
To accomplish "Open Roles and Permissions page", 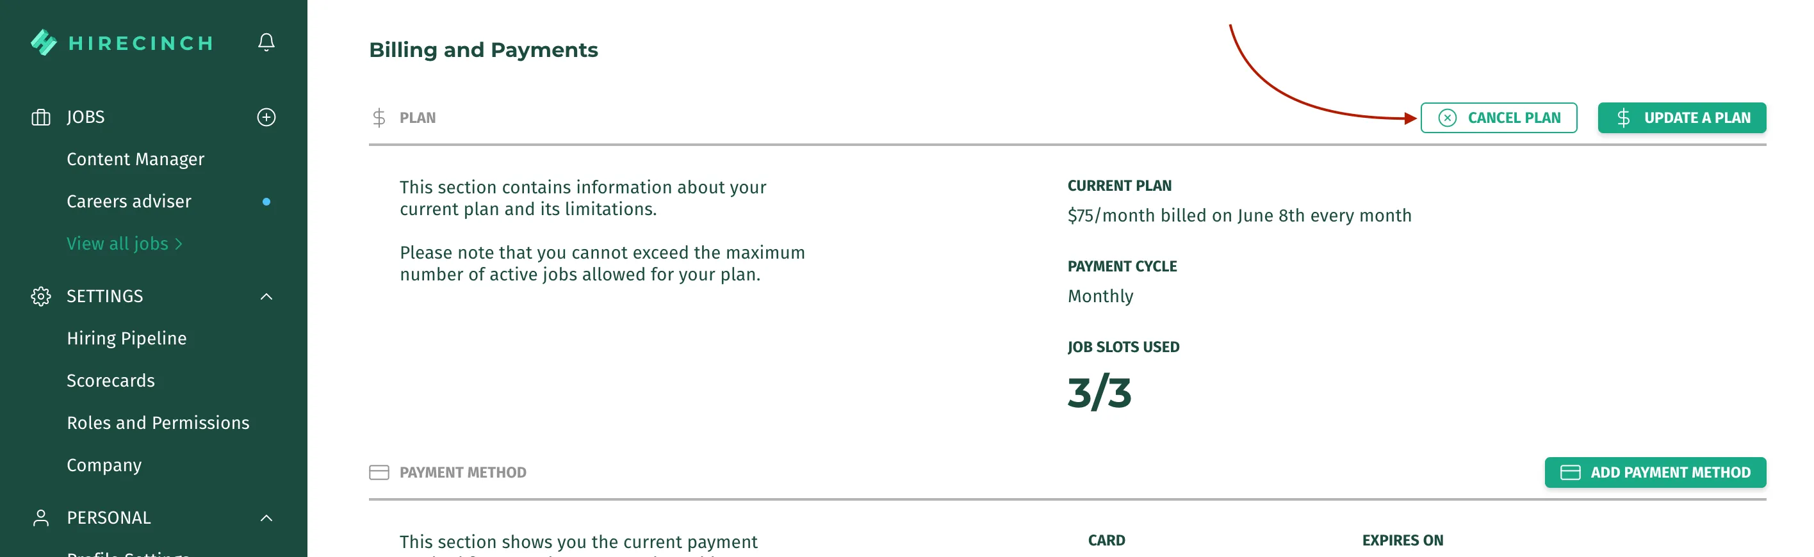I will (x=158, y=423).
